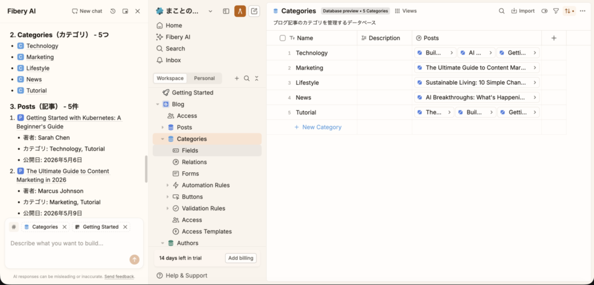Open Tutorial category link in chat
594x285 pixels.
coord(37,91)
